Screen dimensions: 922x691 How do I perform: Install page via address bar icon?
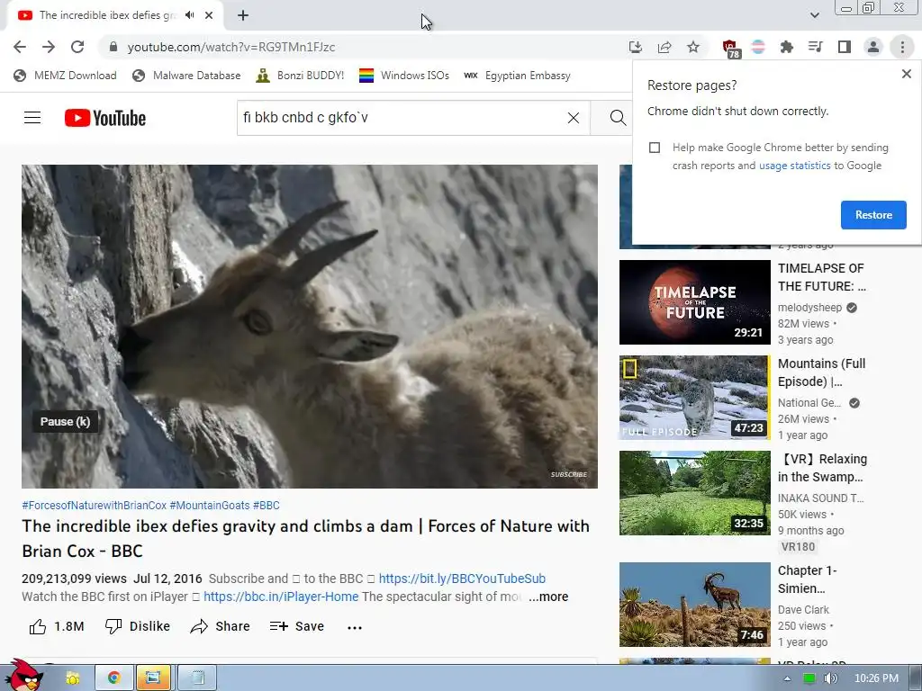click(x=635, y=47)
